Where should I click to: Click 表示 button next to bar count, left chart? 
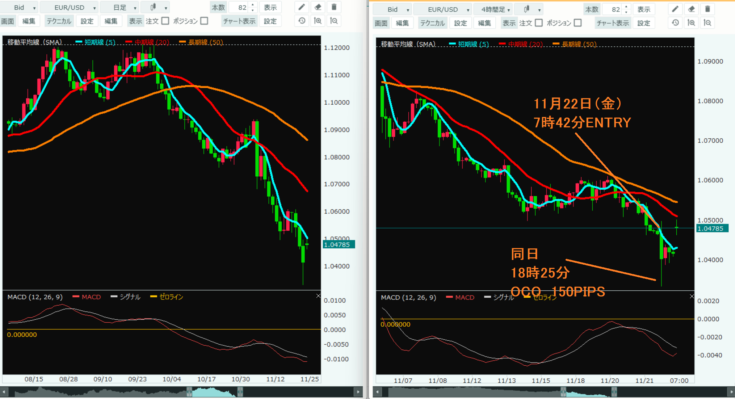click(x=270, y=7)
